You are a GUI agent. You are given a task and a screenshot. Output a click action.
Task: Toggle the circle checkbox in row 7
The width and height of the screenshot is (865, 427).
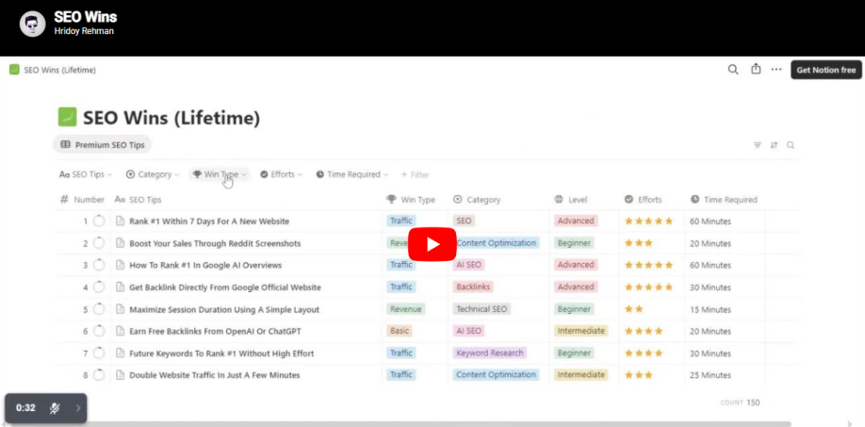99,353
